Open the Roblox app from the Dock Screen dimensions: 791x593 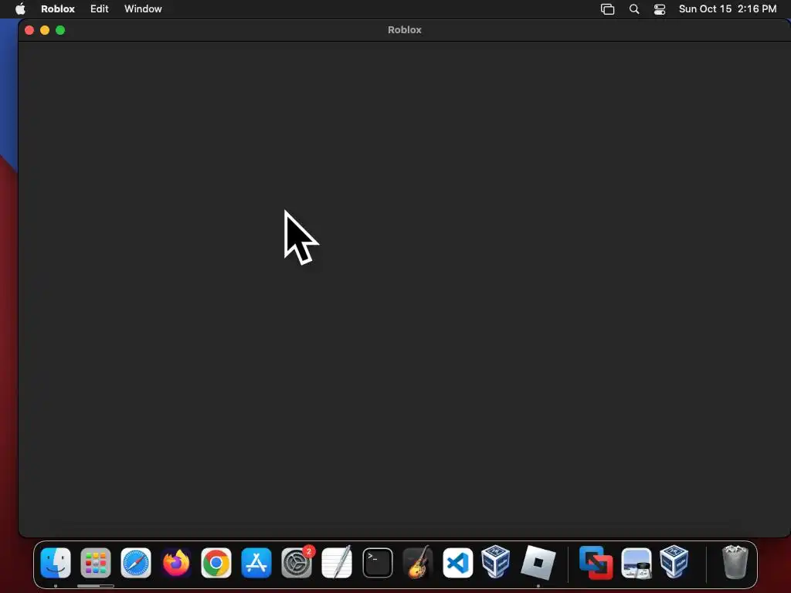pyautogui.click(x=538, y=562)
